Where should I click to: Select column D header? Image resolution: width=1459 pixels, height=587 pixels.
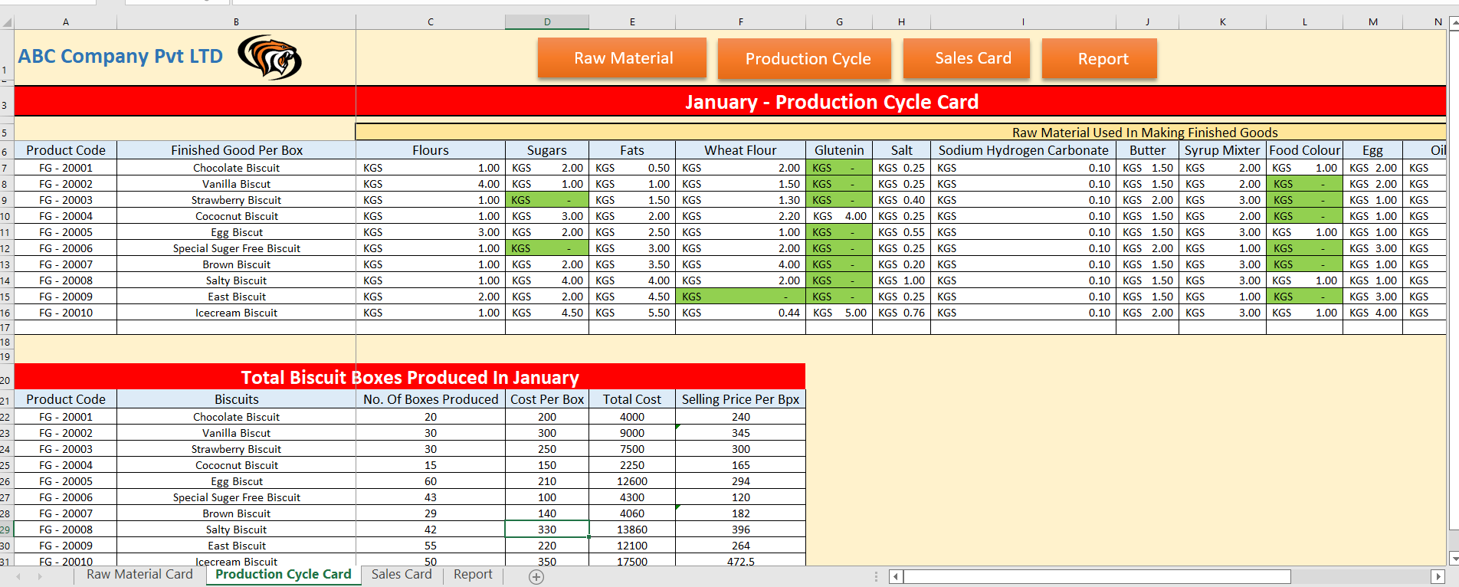[547, 22]
